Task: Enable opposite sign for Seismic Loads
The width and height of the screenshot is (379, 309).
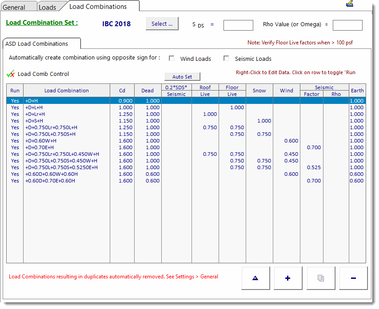Action: (x=226, y=59)
